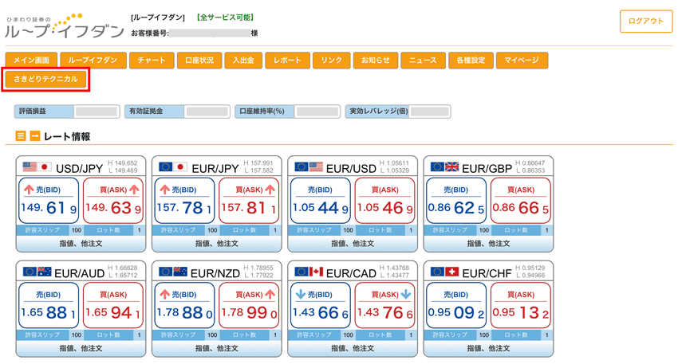Open 指値、他注文 for USD/JPY
The image size is (678, 364).
coord(81,244)
